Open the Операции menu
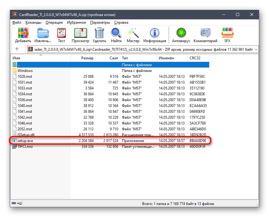The width and height of the screenshot is (269, 217). point(54,22)
